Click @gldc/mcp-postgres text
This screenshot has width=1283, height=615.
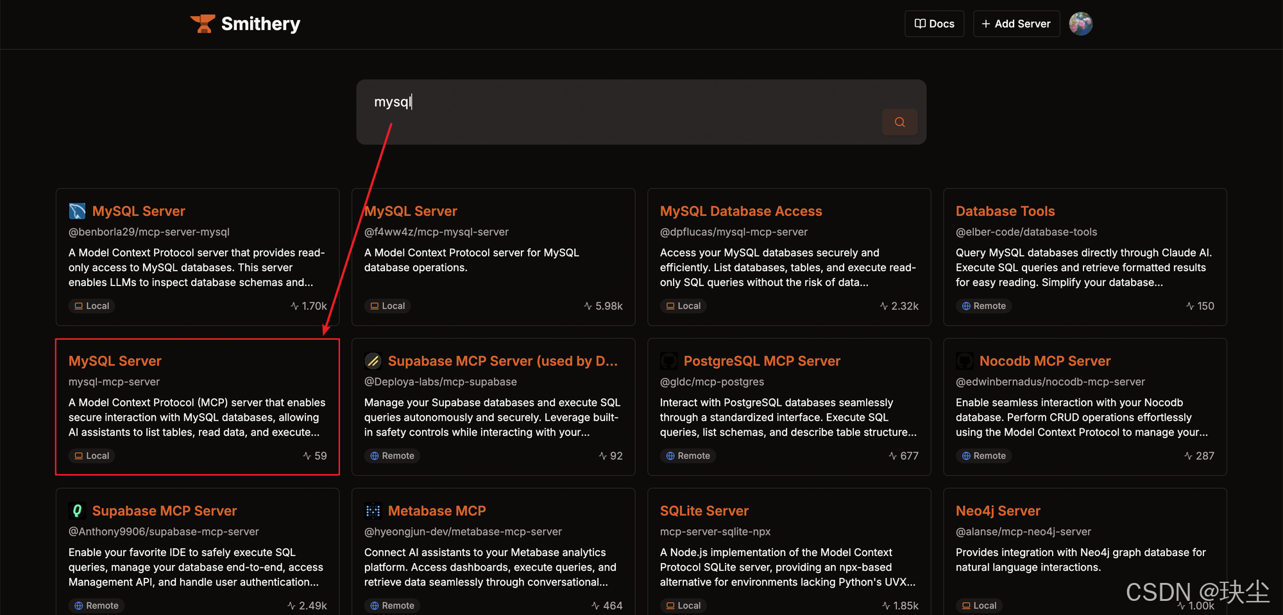point(712,382)
